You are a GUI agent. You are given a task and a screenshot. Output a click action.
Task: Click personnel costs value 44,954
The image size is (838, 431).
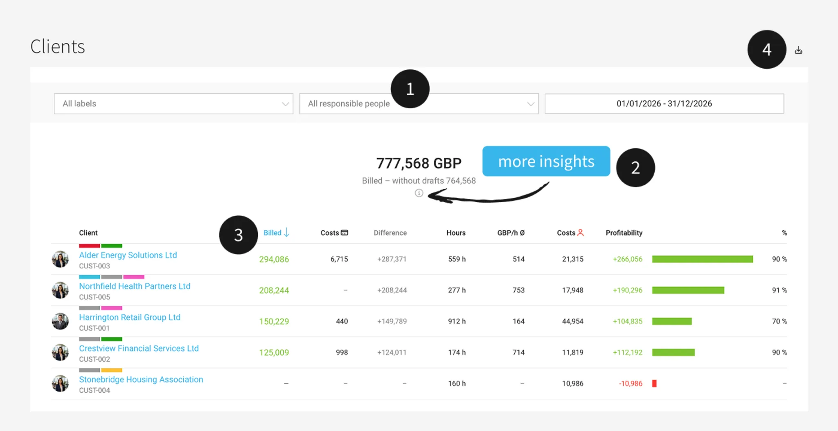(x=572, y=321)
